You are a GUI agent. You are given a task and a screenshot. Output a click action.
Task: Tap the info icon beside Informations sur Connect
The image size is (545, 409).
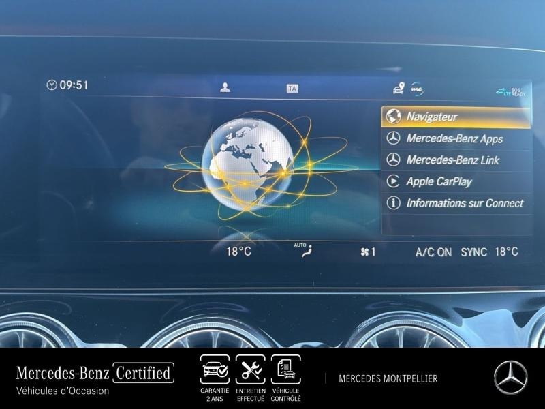pos(393,203)
